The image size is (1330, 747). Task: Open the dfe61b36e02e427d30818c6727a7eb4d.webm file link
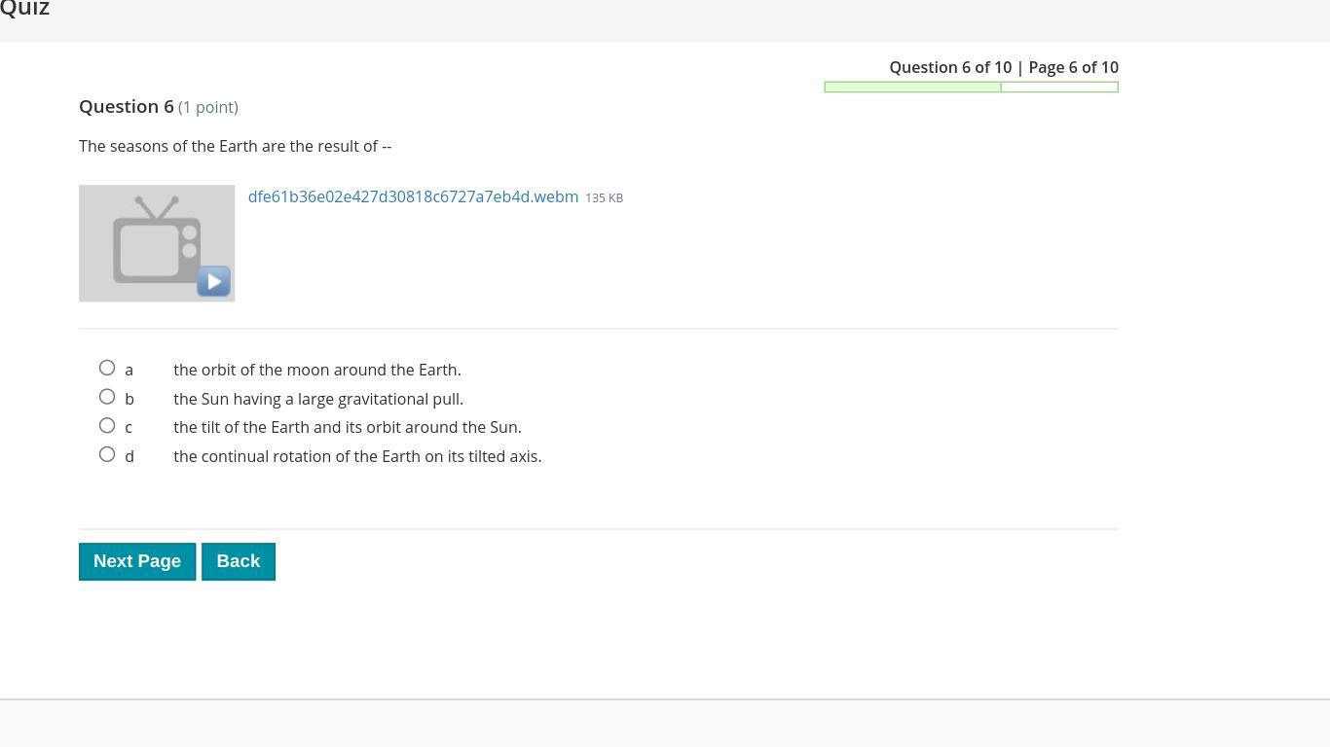pyautogui.click(x=413, y=196)
